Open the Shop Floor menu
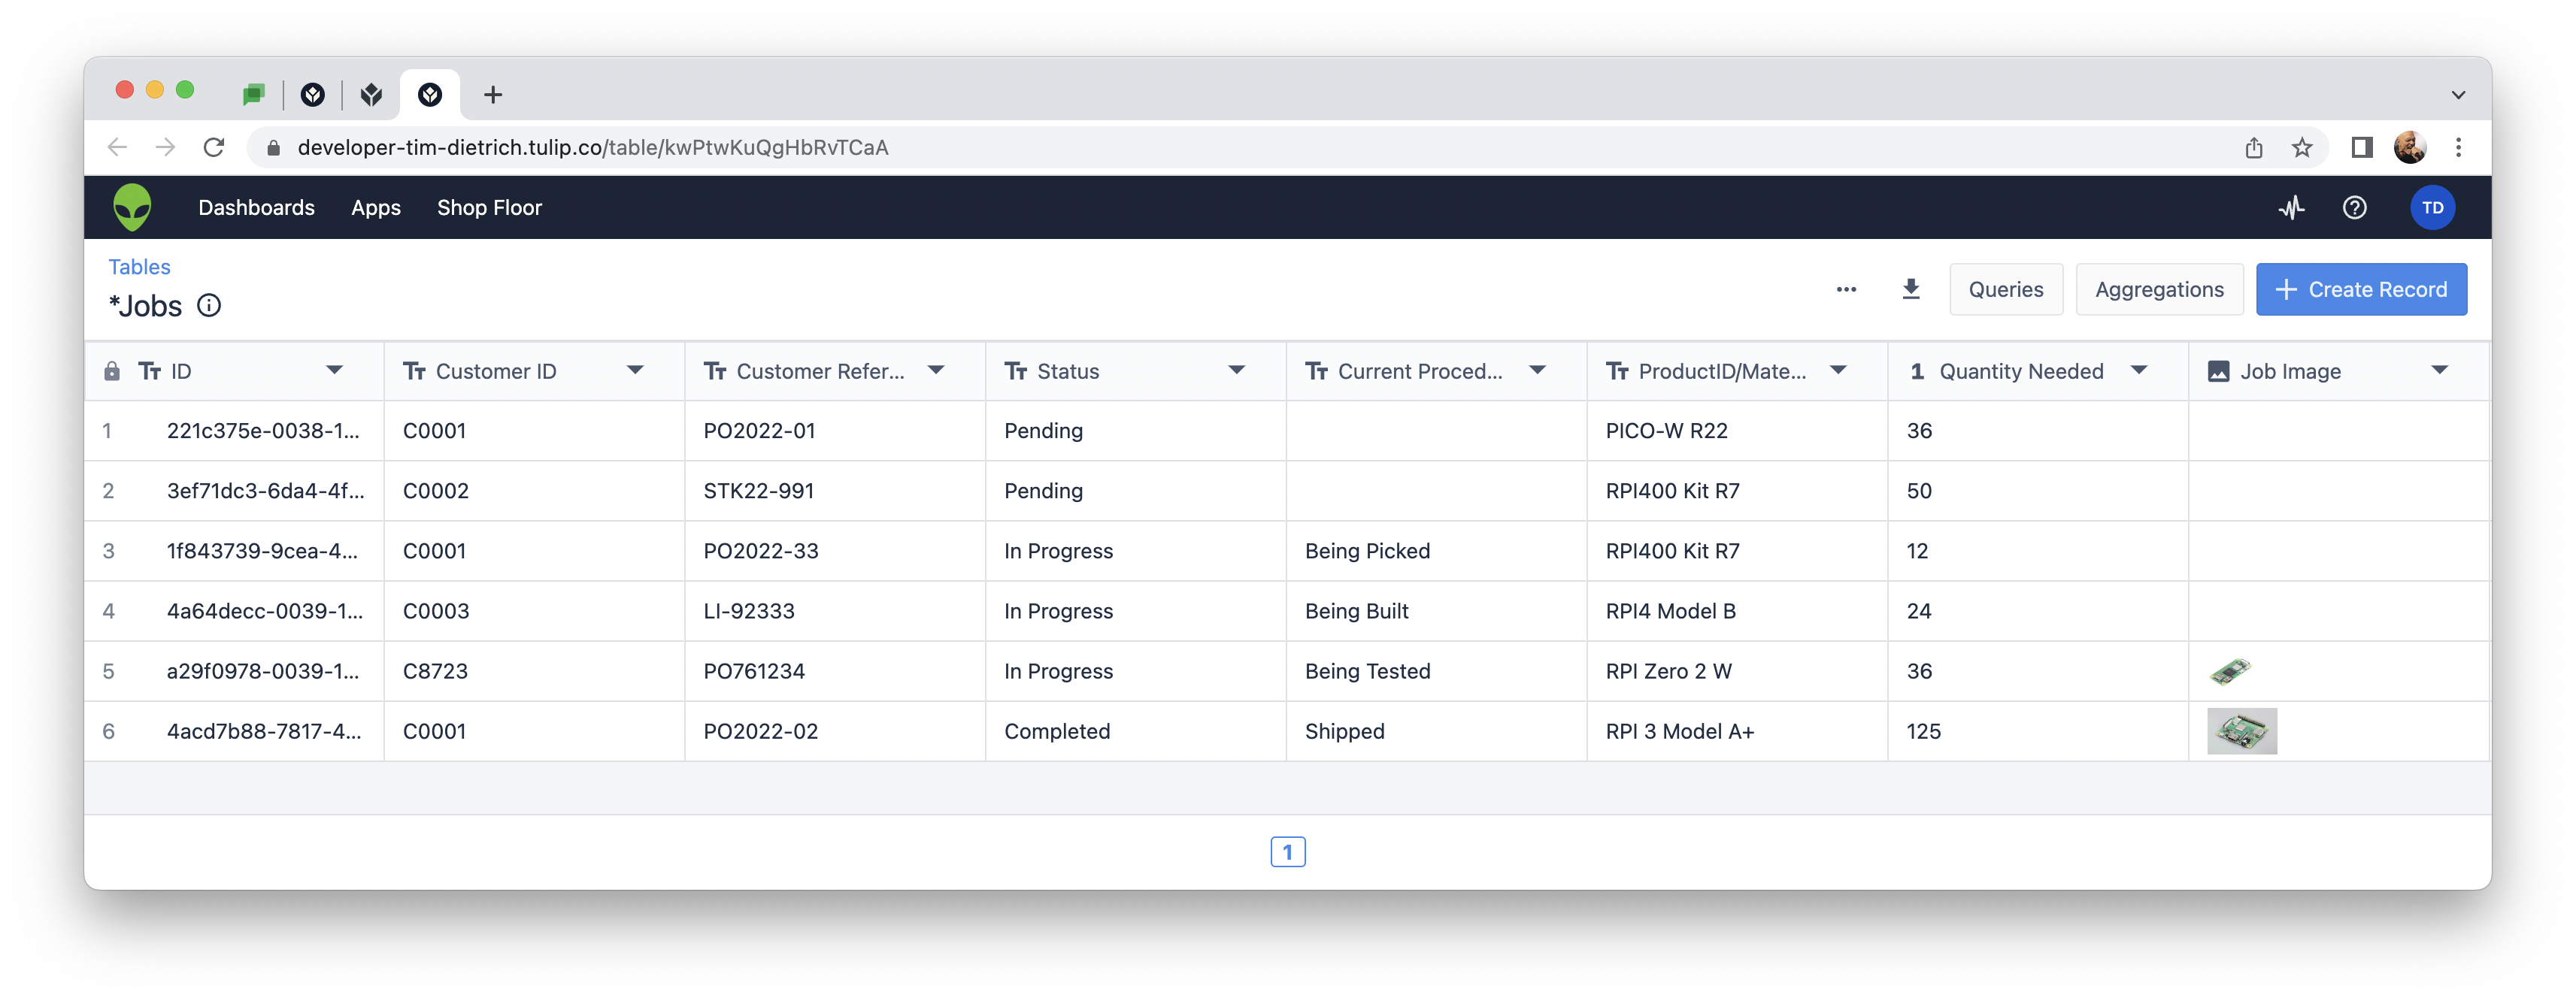 tap(489, 208)
